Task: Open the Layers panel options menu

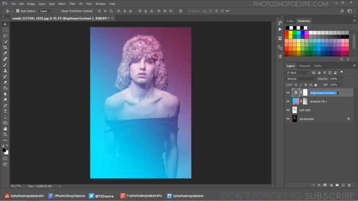Action: tap(354, 66)
